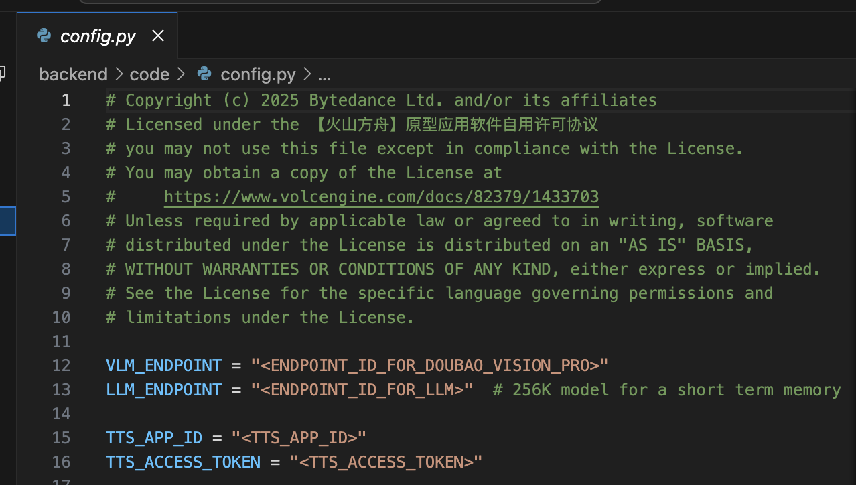Screen dimensions: 856x485
Task: Click the TTS_APP_ID variable name
Action: [x=154, y=438]
